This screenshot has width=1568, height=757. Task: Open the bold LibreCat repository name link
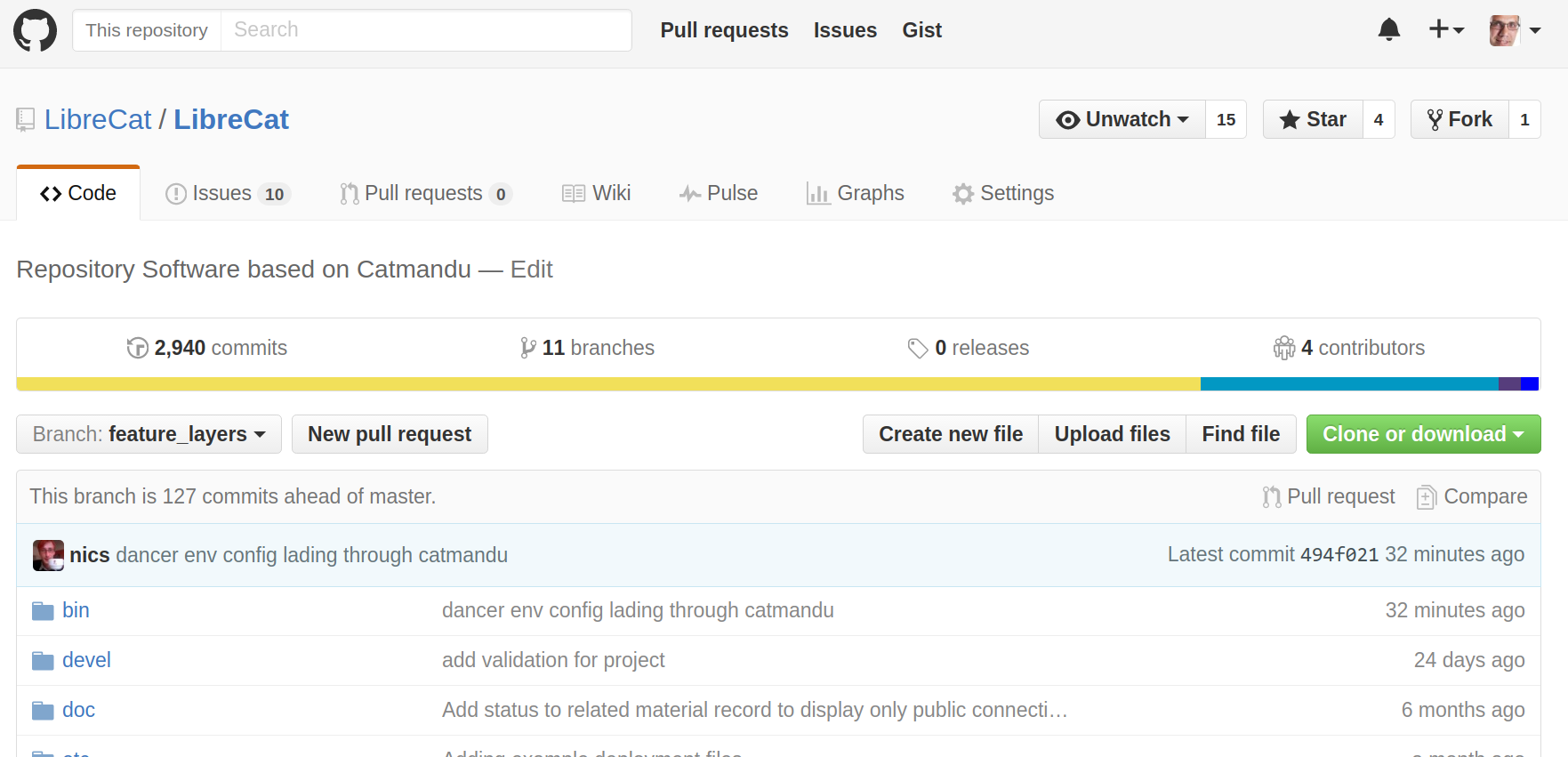231,120
